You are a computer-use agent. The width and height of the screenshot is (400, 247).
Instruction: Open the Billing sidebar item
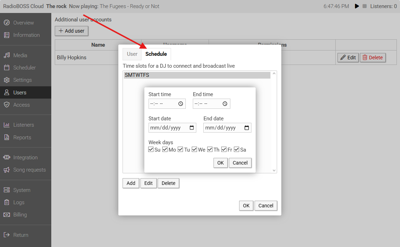click(20, 215)
